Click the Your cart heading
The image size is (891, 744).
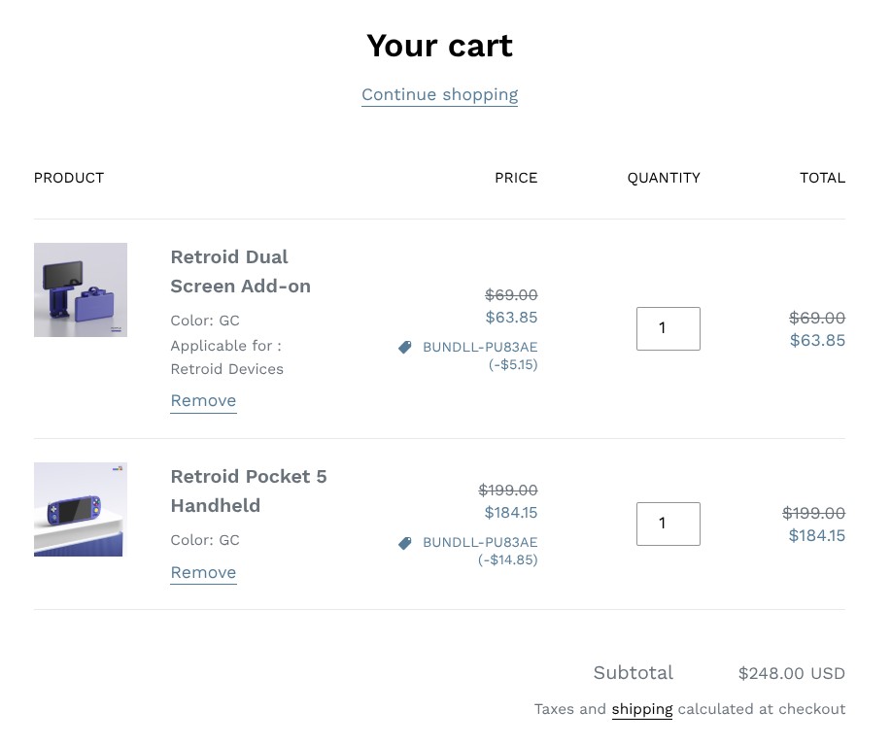[439, 45]
